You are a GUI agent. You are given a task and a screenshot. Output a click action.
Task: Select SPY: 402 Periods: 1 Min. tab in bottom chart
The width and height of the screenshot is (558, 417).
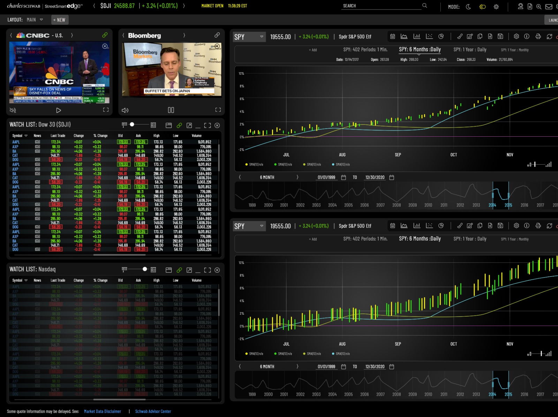365,239
